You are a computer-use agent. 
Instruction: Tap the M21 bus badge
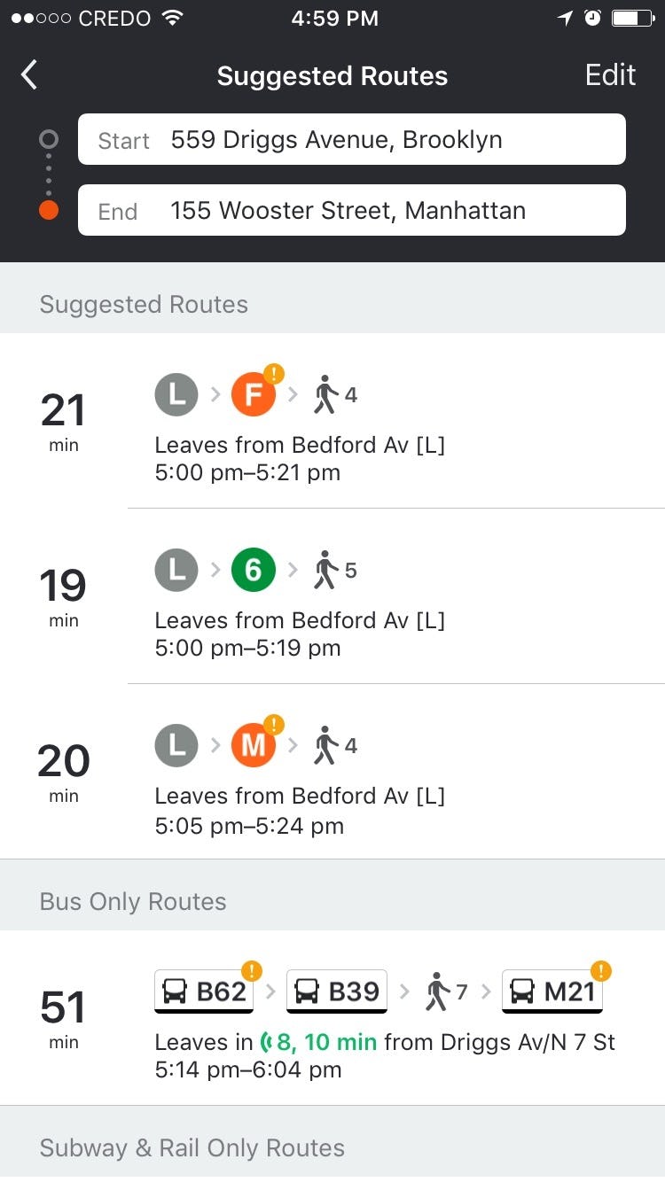pos(552,991)
